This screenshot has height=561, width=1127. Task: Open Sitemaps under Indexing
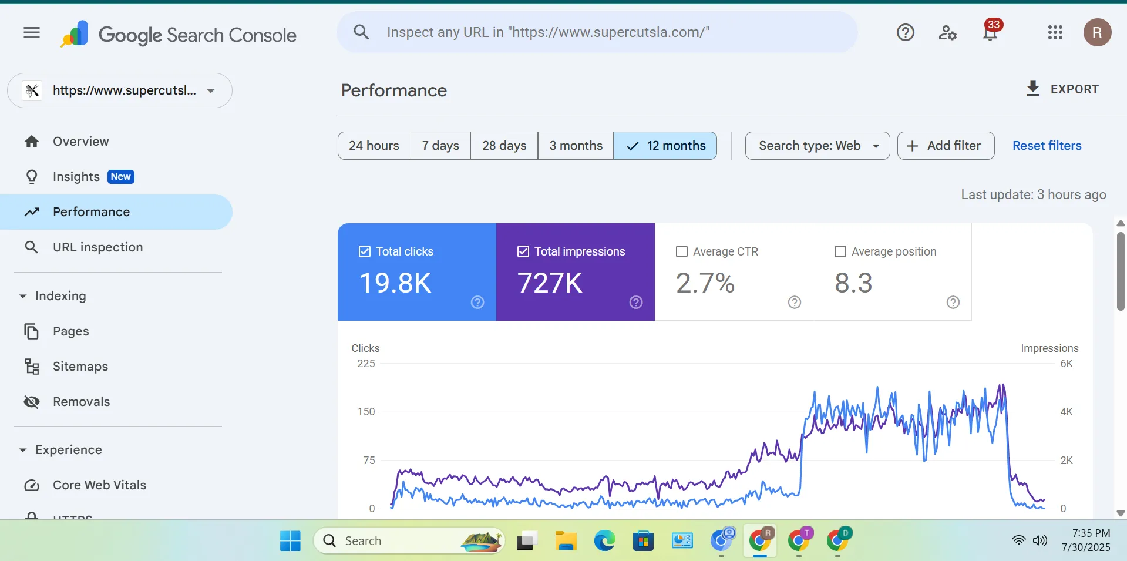[116, 367]
